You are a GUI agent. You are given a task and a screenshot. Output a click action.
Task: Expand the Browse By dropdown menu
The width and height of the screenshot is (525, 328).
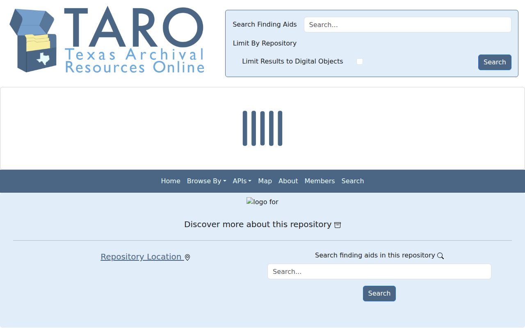207,181
